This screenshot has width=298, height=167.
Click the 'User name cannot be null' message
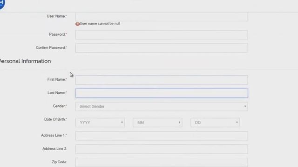click(x=100, y=24)
